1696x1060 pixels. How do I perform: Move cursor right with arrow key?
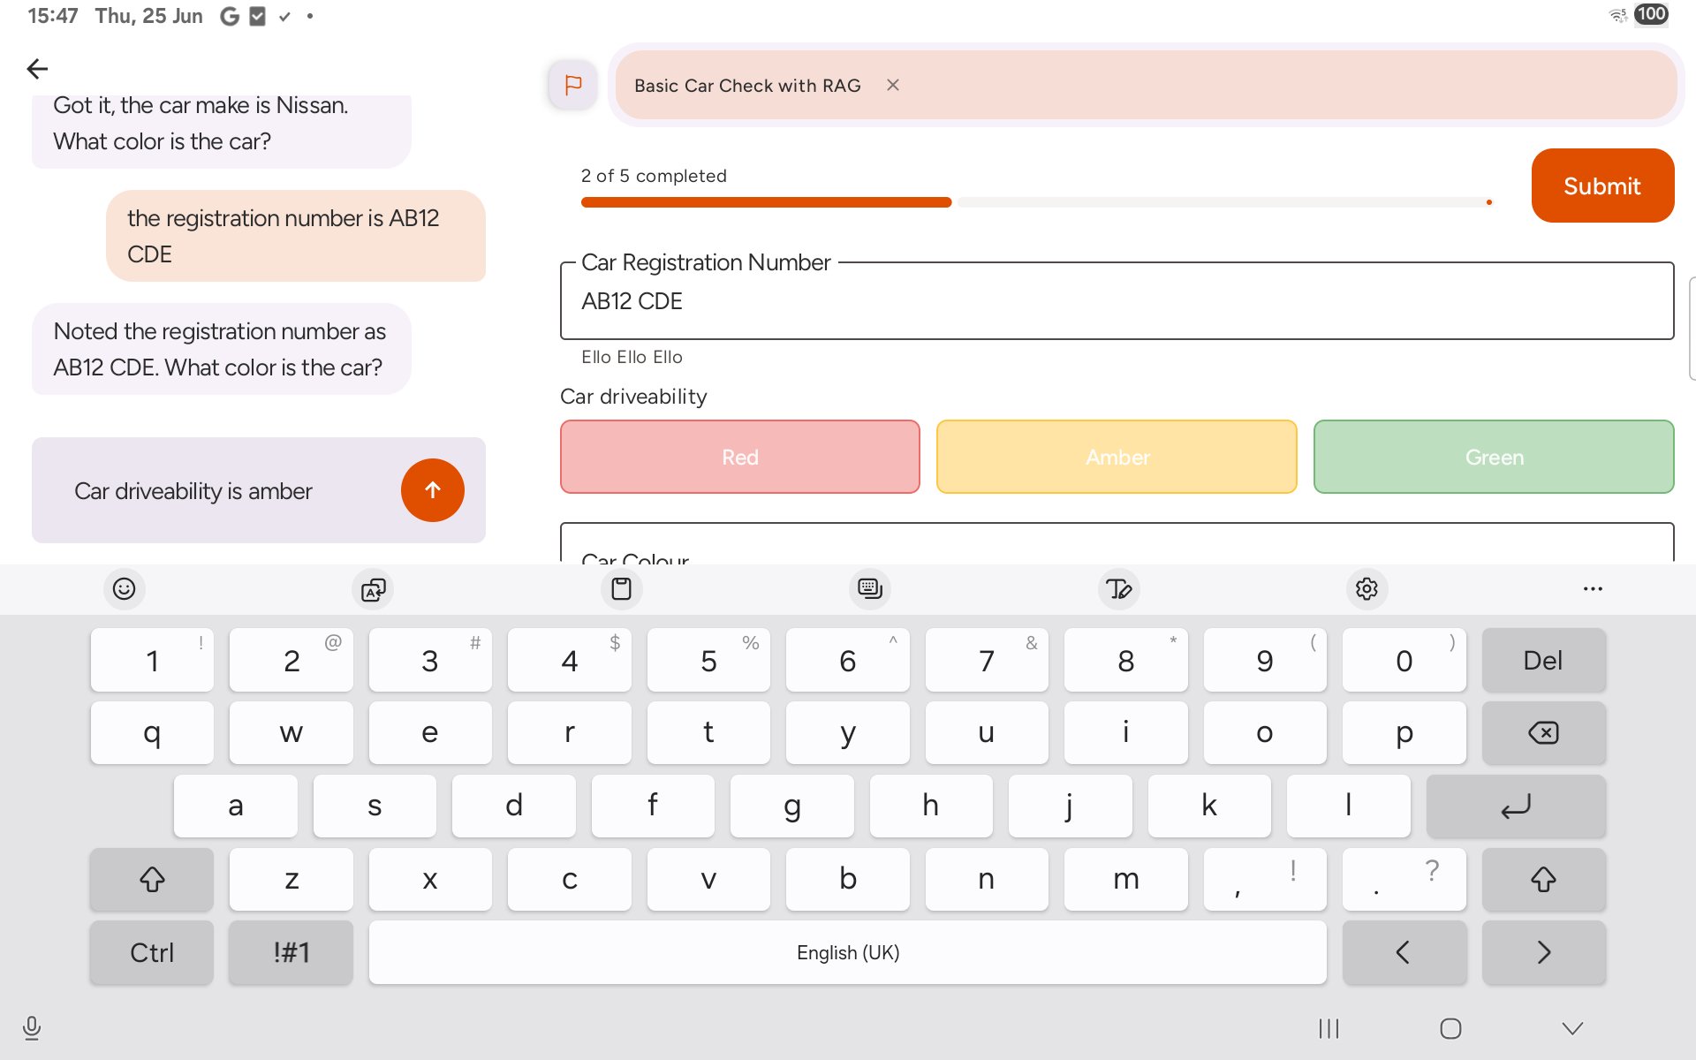1543,952
